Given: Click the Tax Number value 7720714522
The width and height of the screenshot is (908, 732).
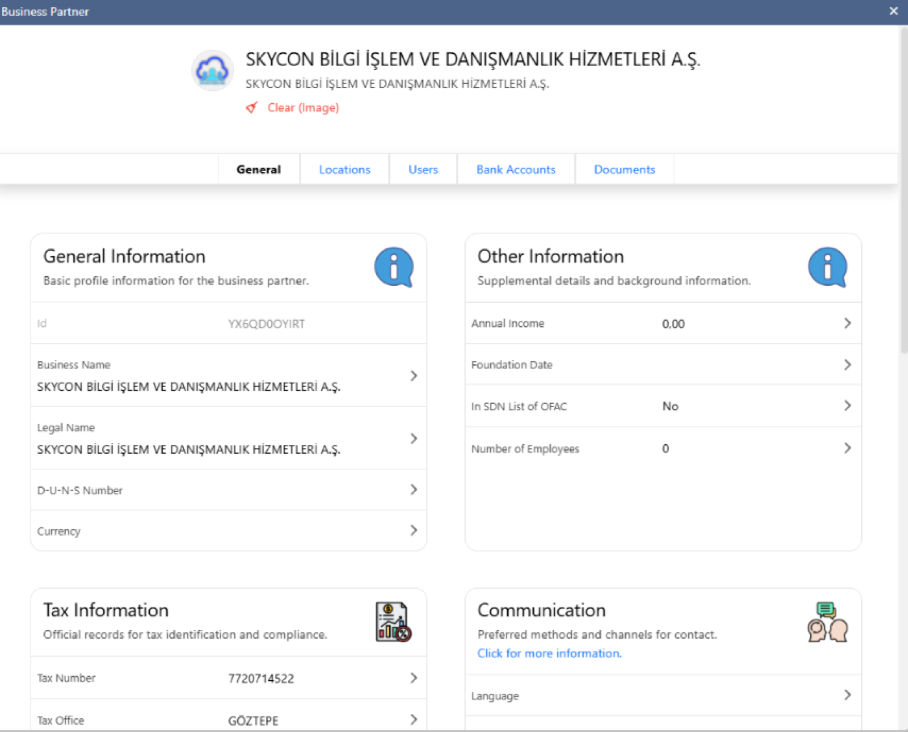Looking at the screenshot, I should click(261, 679).
